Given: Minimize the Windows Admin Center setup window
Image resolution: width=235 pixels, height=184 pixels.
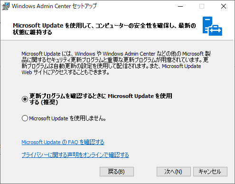Looking at the screenshot, I should (x=180, y=6).
